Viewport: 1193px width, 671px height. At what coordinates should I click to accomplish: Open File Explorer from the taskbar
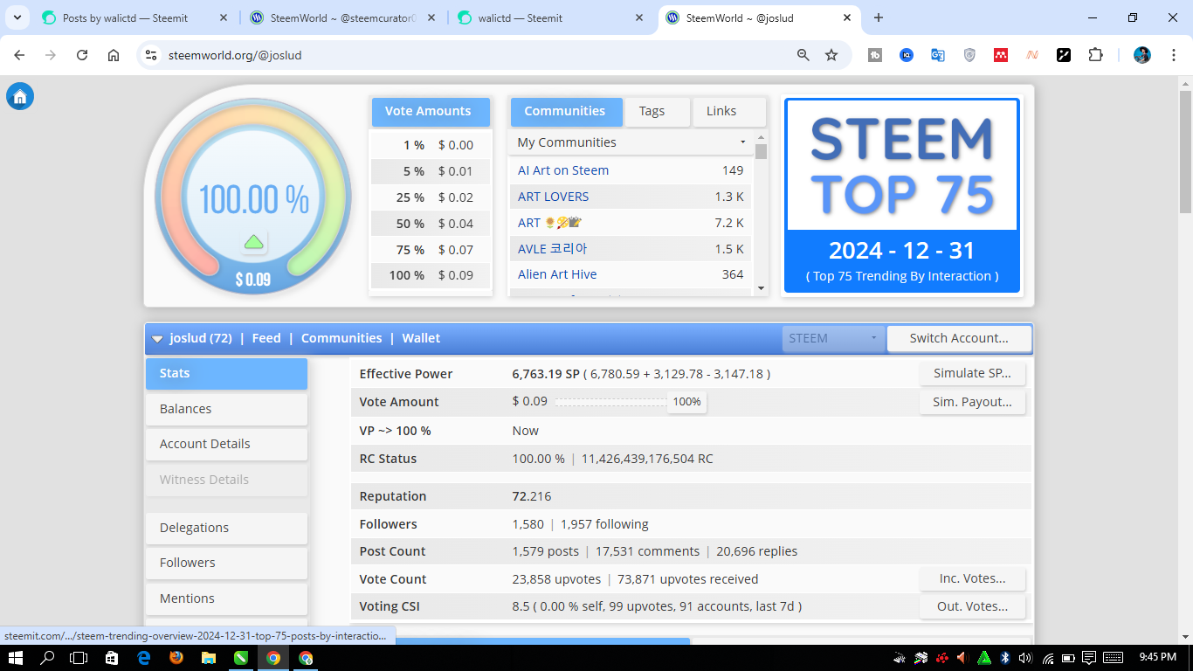(209, 658)
